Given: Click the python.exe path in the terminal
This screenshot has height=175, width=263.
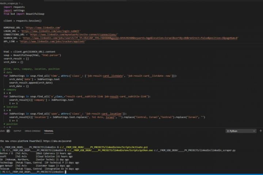Looking at the screenshot, I should coord(110,150).
